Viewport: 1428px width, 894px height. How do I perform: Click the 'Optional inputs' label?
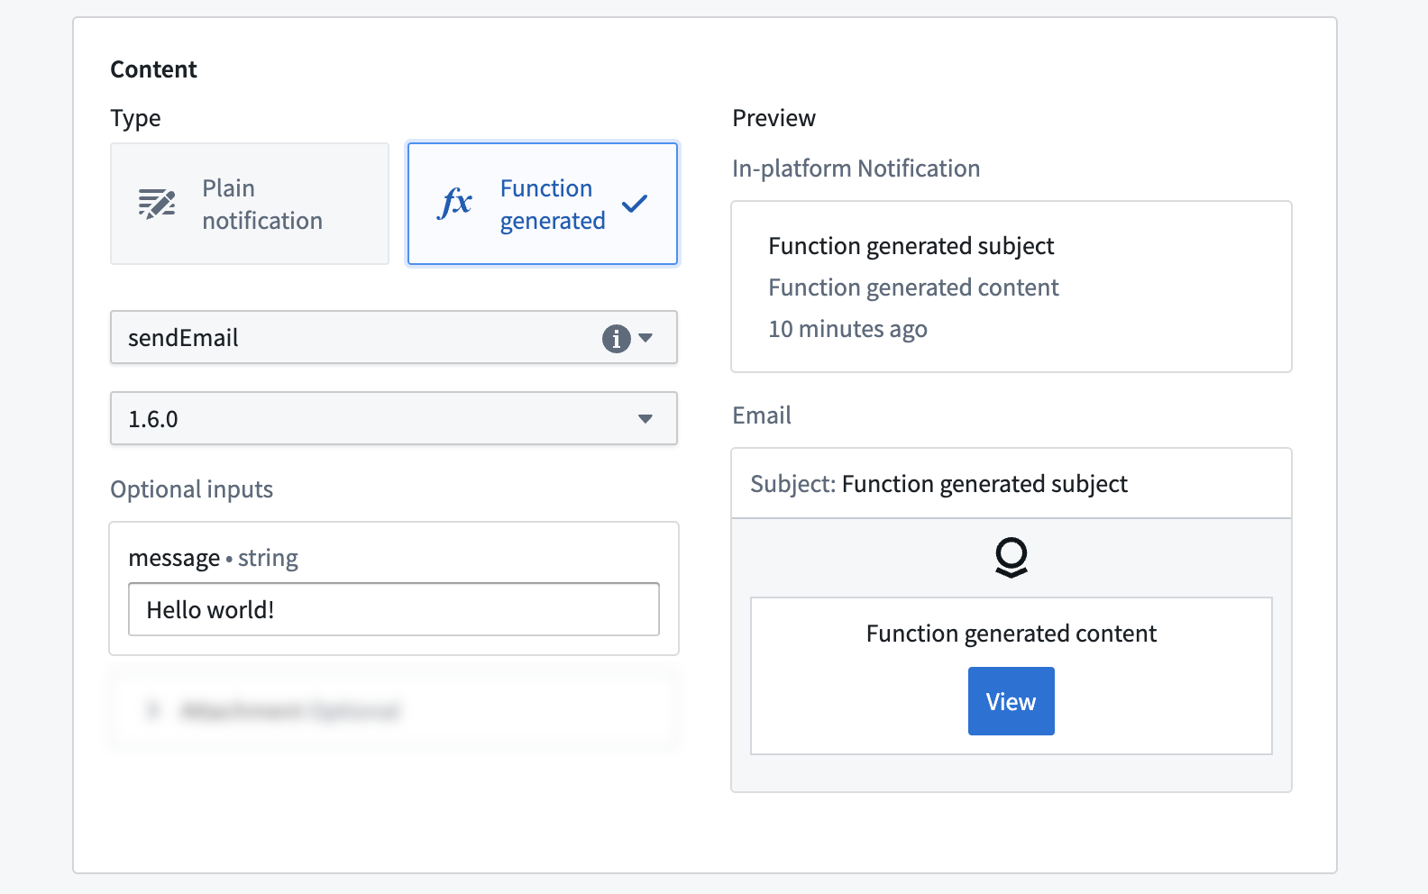point(191,489)
